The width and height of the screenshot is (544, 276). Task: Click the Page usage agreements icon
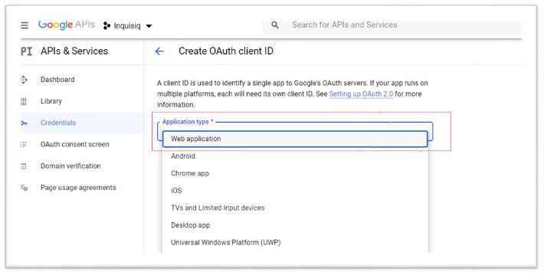tap(24, 188)
